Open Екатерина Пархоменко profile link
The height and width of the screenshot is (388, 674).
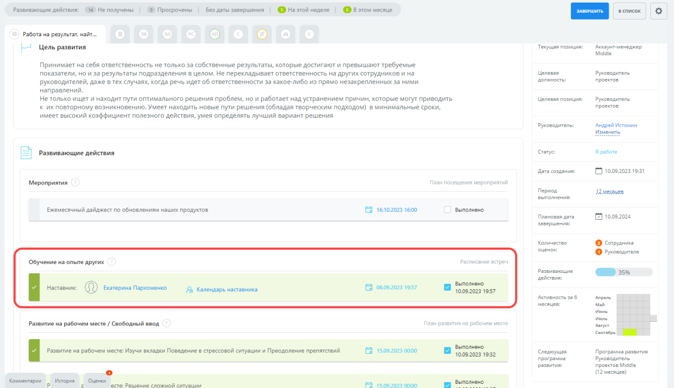click(x=135, y=288)
